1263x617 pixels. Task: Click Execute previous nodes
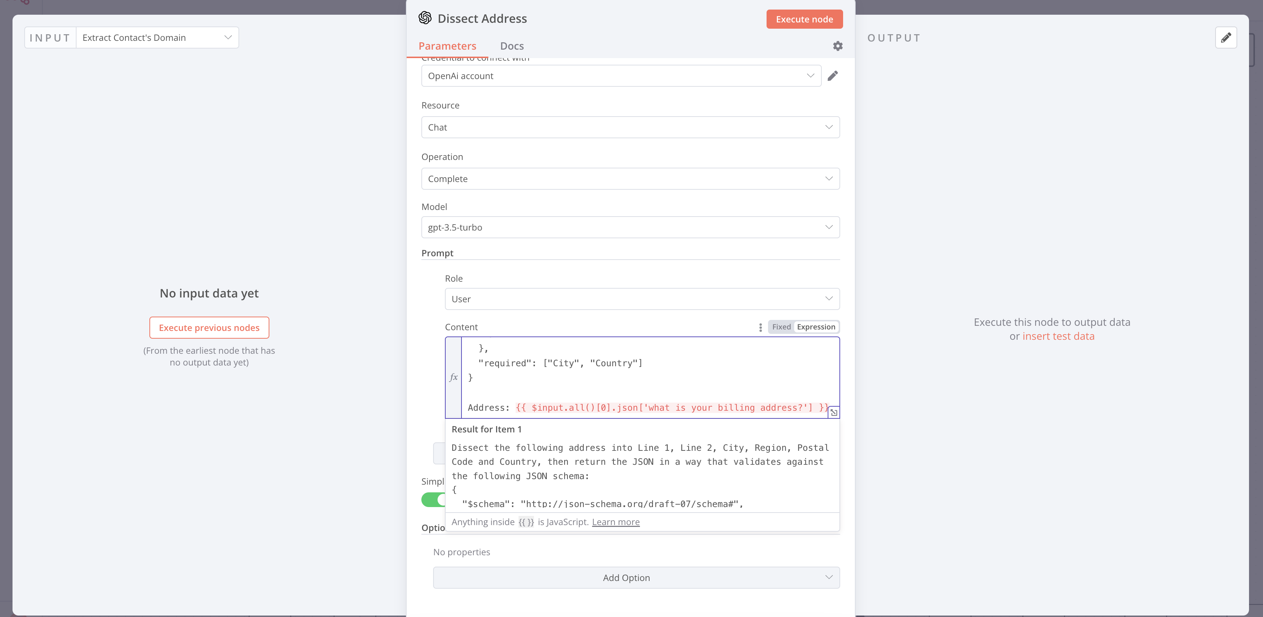(x=209, y=327)
